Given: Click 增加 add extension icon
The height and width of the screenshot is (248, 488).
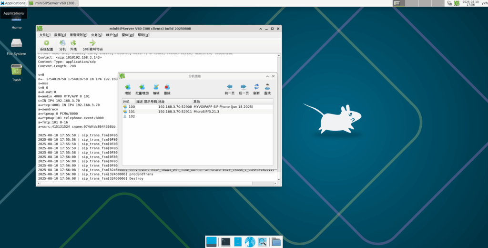Looking at the screenshot, I should pyautogui.click(x=128, y=89).
